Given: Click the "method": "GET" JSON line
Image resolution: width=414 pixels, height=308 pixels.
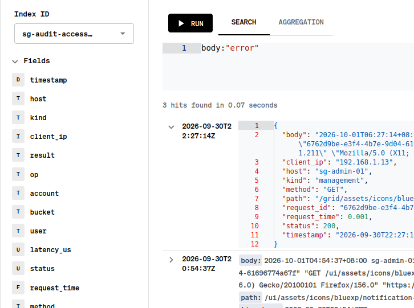Looking at the screenshot, I should point(314,190).
